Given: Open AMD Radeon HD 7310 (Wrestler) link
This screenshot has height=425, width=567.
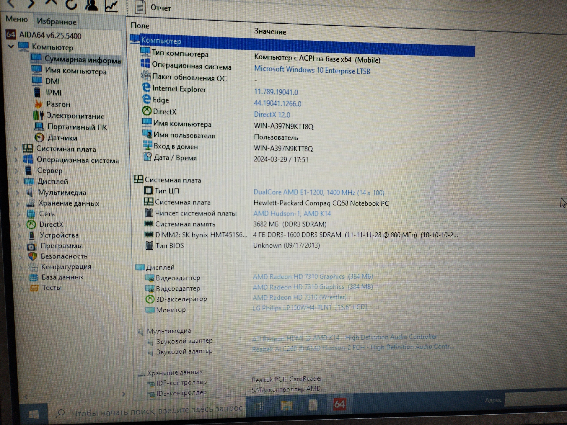Looking at the screenshot, I should pyautogui.click(x=299, y=297).
